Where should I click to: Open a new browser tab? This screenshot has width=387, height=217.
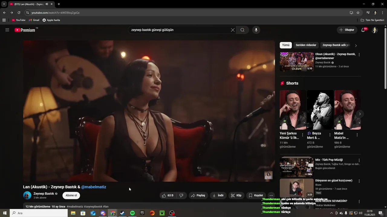tap(59, 4)
